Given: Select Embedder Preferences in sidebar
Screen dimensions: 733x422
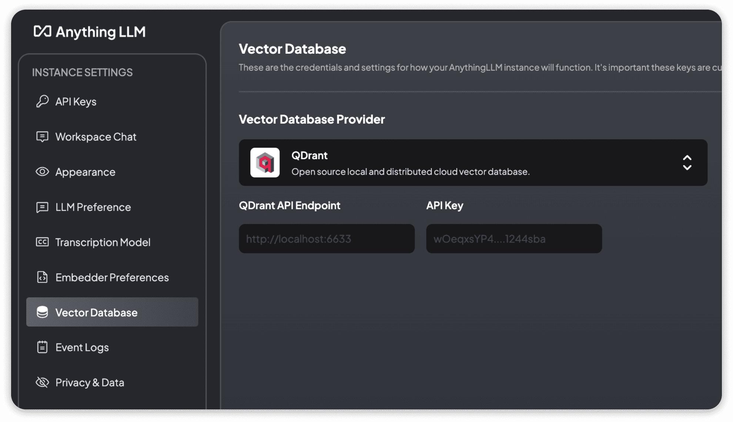Looking at the screenshot, I should pos(112,277).
